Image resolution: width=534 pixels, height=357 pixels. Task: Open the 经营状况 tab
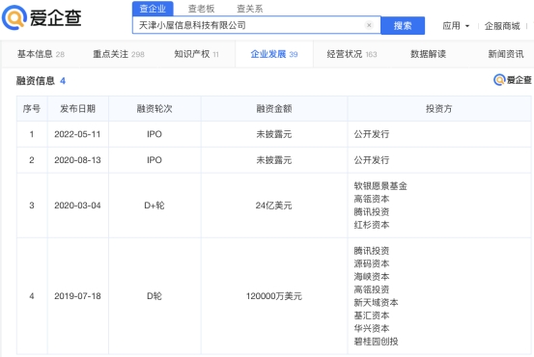click(x=351, y=54)
